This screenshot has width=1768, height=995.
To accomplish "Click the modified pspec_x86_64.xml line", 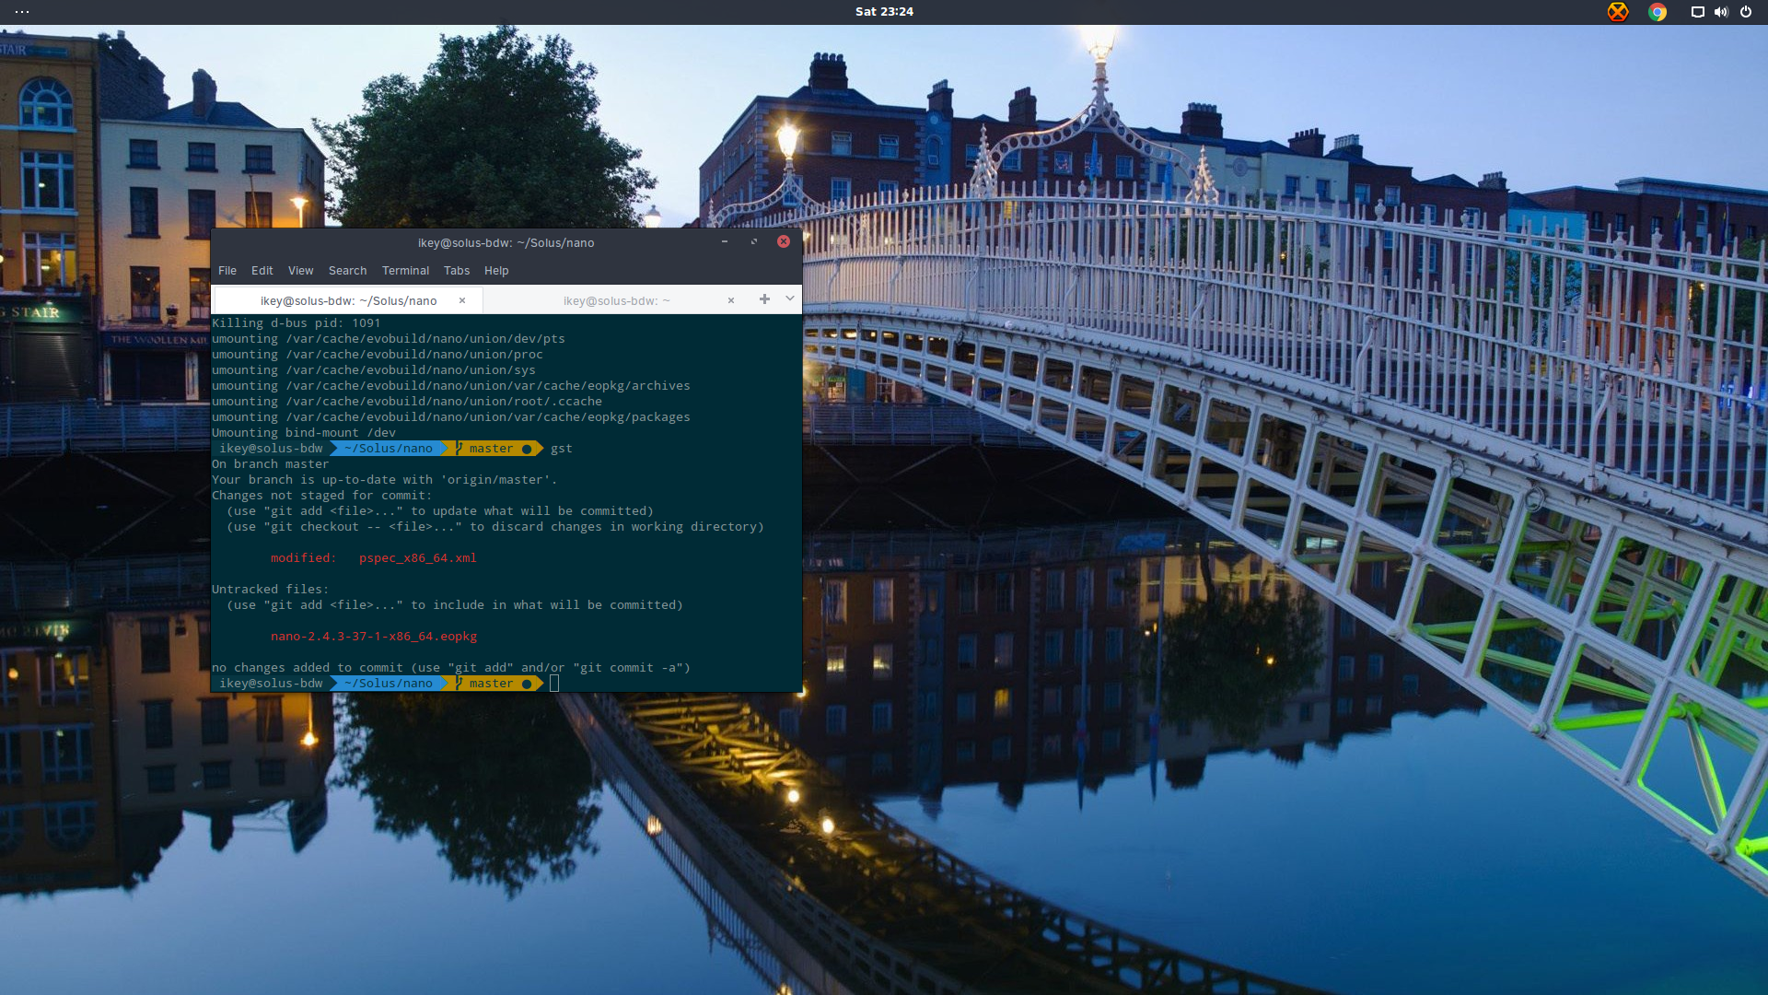I will (374, 558).
